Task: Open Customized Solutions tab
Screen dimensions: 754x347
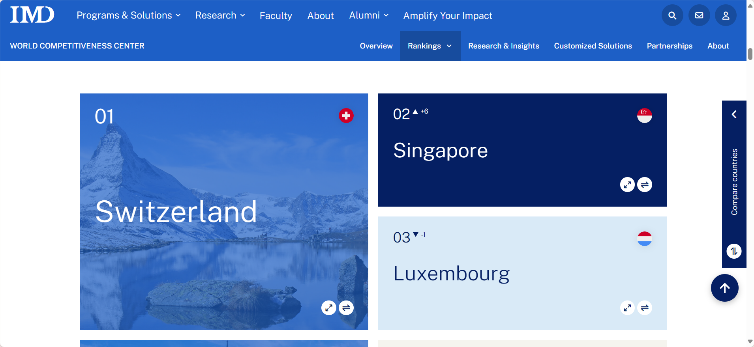Action: click(593, 46)
